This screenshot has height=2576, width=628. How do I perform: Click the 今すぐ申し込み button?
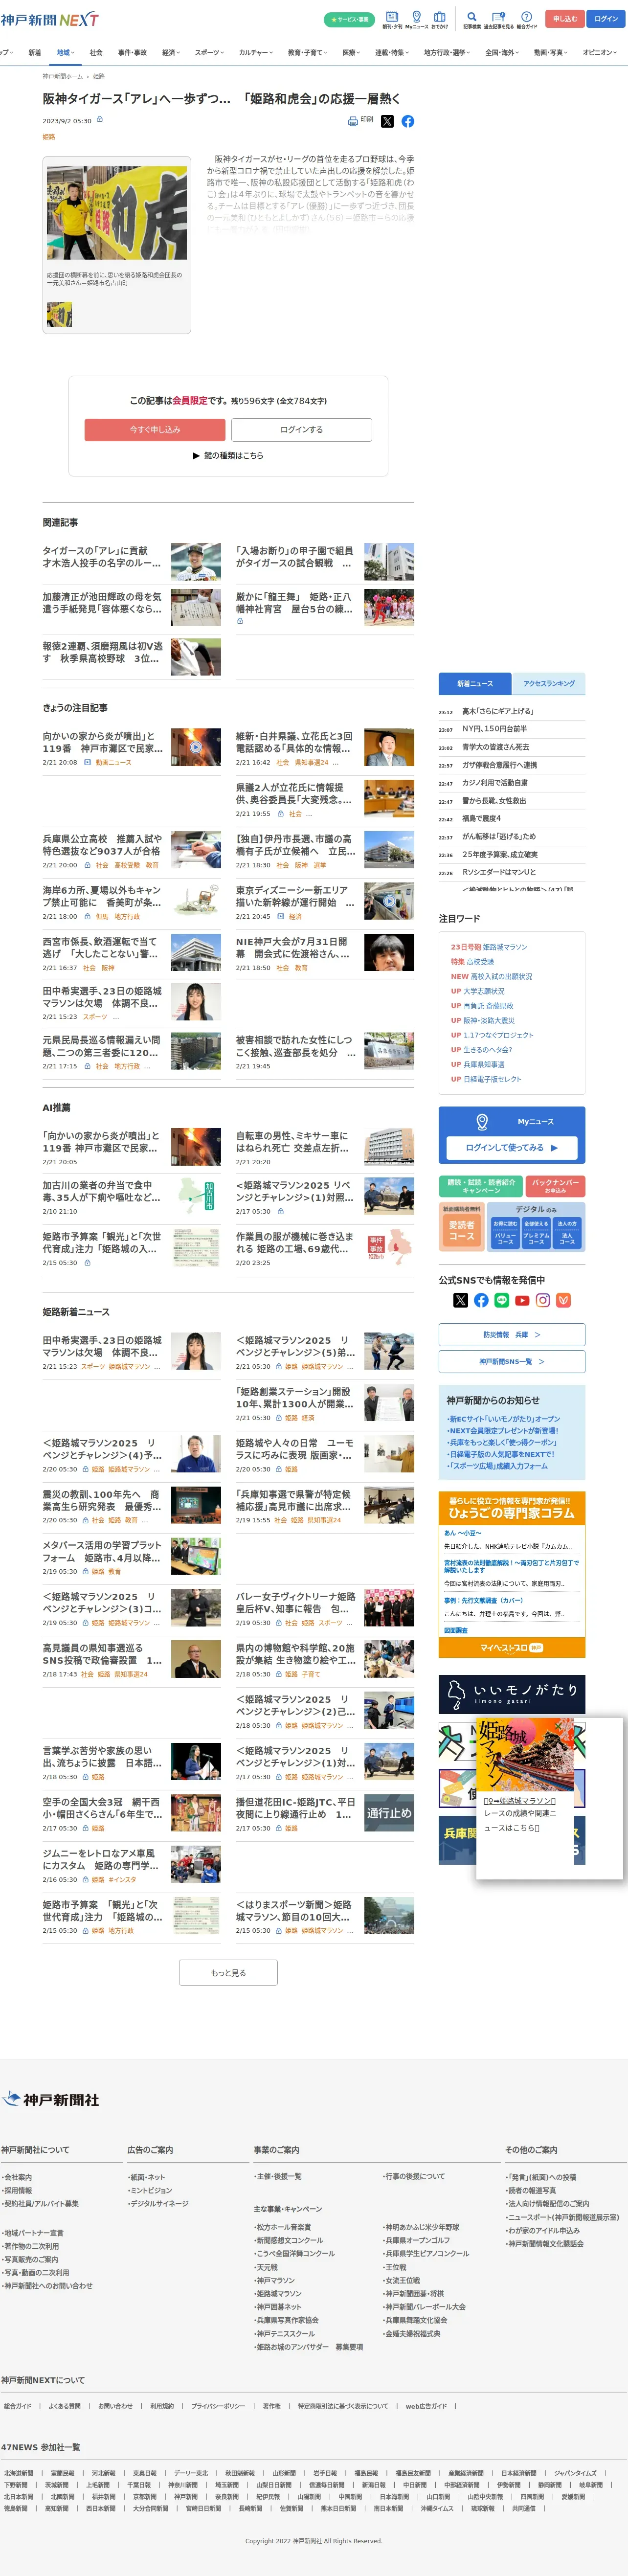point(155,429)
